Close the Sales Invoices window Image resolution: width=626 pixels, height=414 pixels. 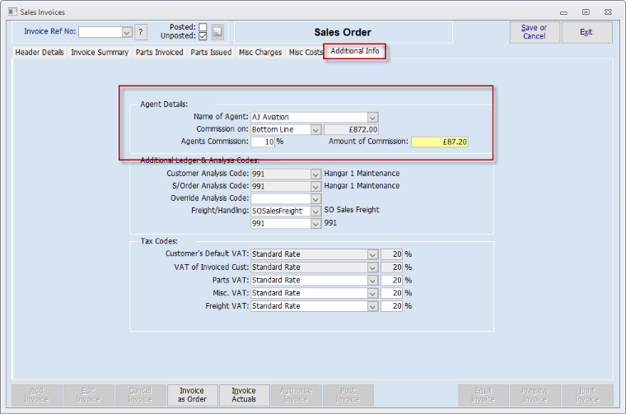click(608, 12)
